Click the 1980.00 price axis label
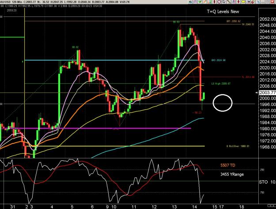The image size is (276, 209). coord(268,129)
